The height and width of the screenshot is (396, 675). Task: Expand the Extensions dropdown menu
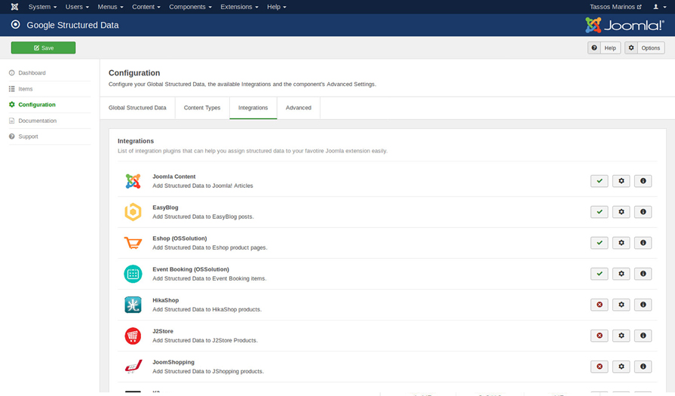coord(239,7)
